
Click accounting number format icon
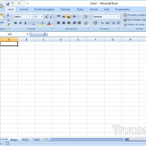[x=95, y=23]
